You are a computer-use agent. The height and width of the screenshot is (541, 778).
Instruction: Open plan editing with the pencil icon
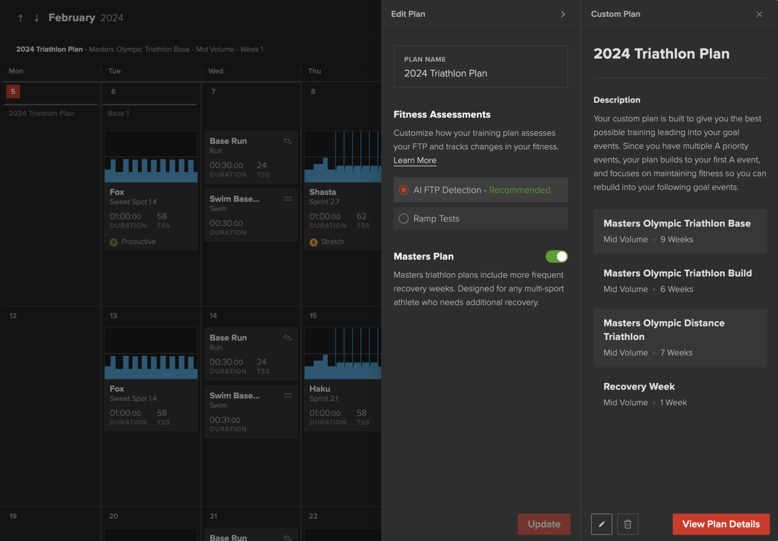(x=601, y=524)
